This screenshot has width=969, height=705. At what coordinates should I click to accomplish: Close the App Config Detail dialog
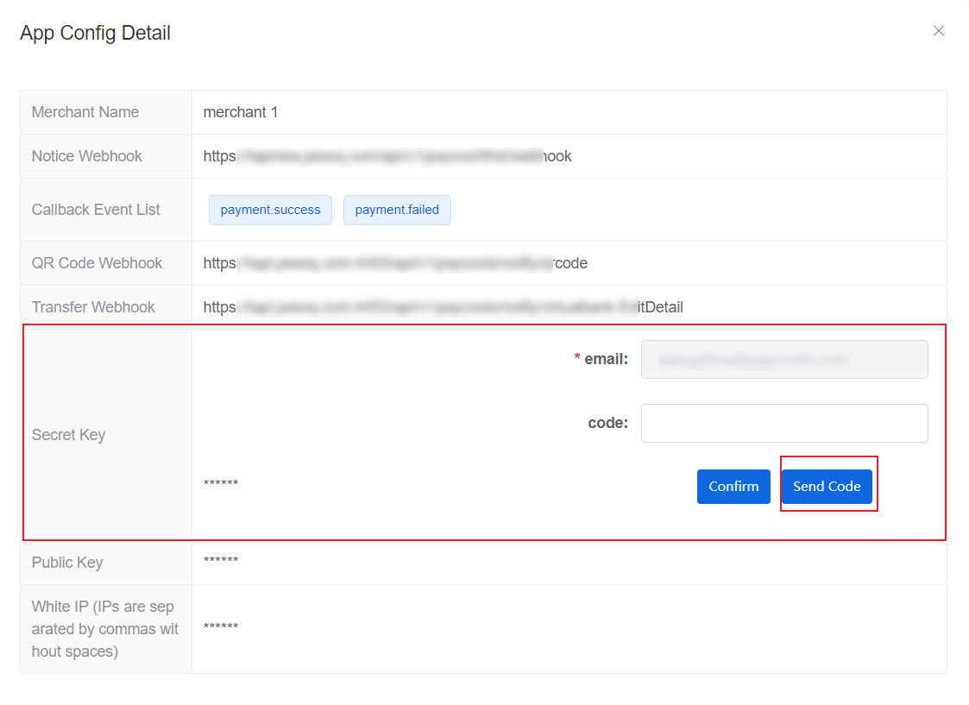click(x=939, y=31)
